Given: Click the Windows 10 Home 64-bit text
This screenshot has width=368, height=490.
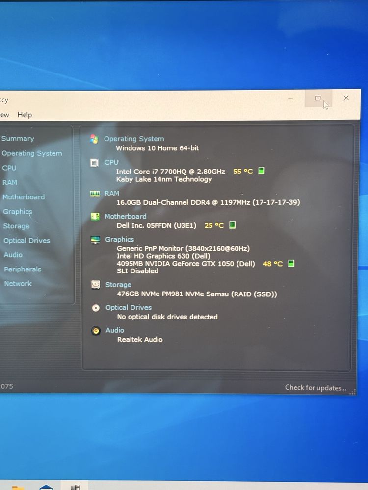Looking at the screenshot, I should point(158,148).
